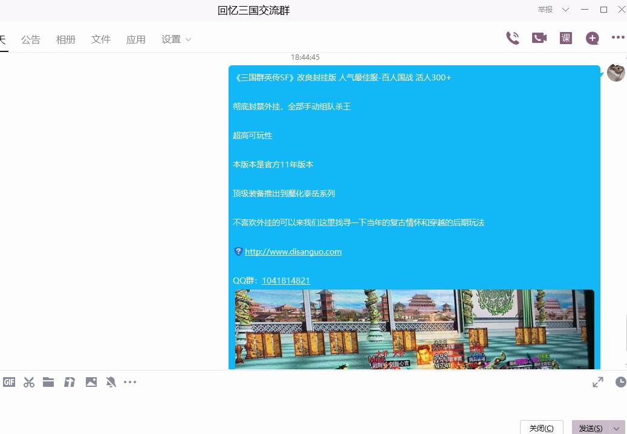Start a group voice call
627x434 pixels.
(x=513, y=38)
